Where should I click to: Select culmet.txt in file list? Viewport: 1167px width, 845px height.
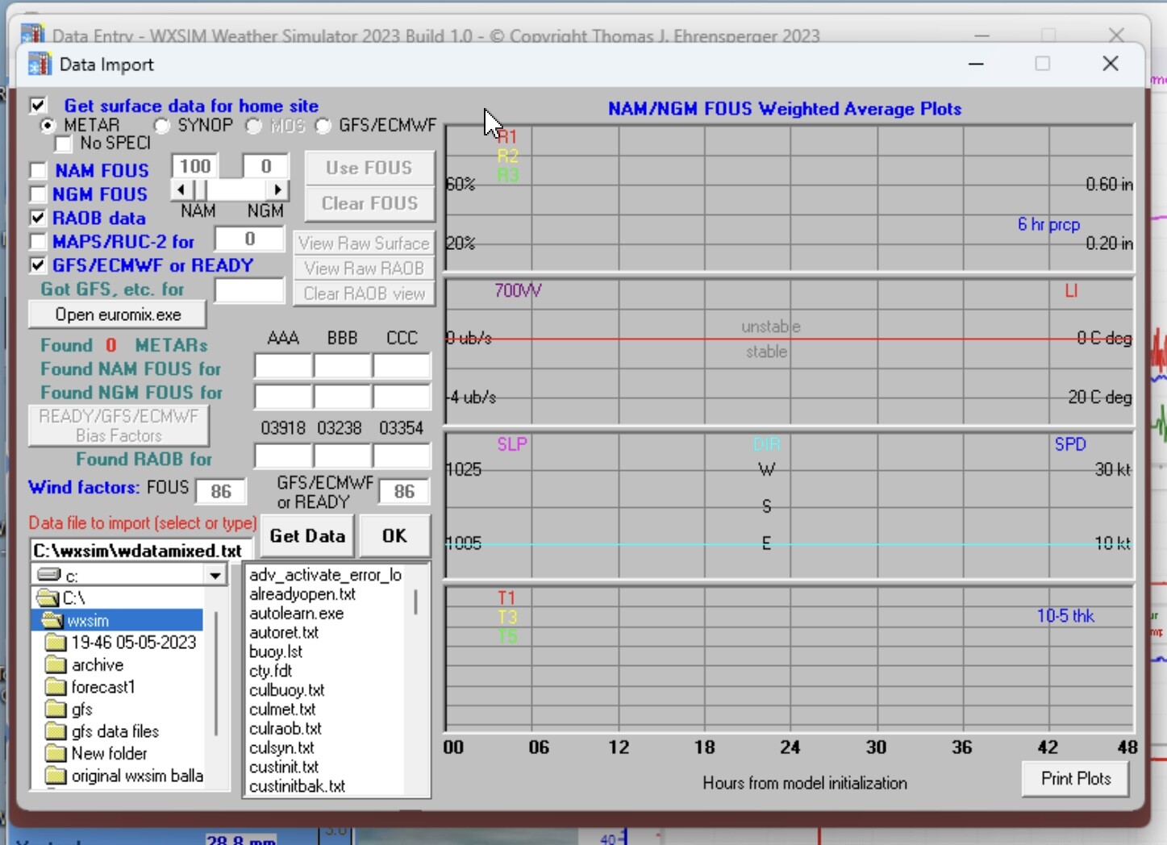(282, 710)
